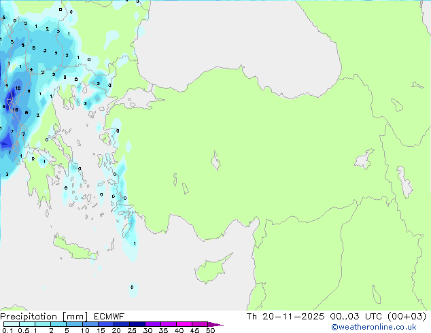This screenshot has height=333, width=431.
Task: Click the "(00+03)" forecast offset text
Action: pyautogui.click(x=407, y=317)
